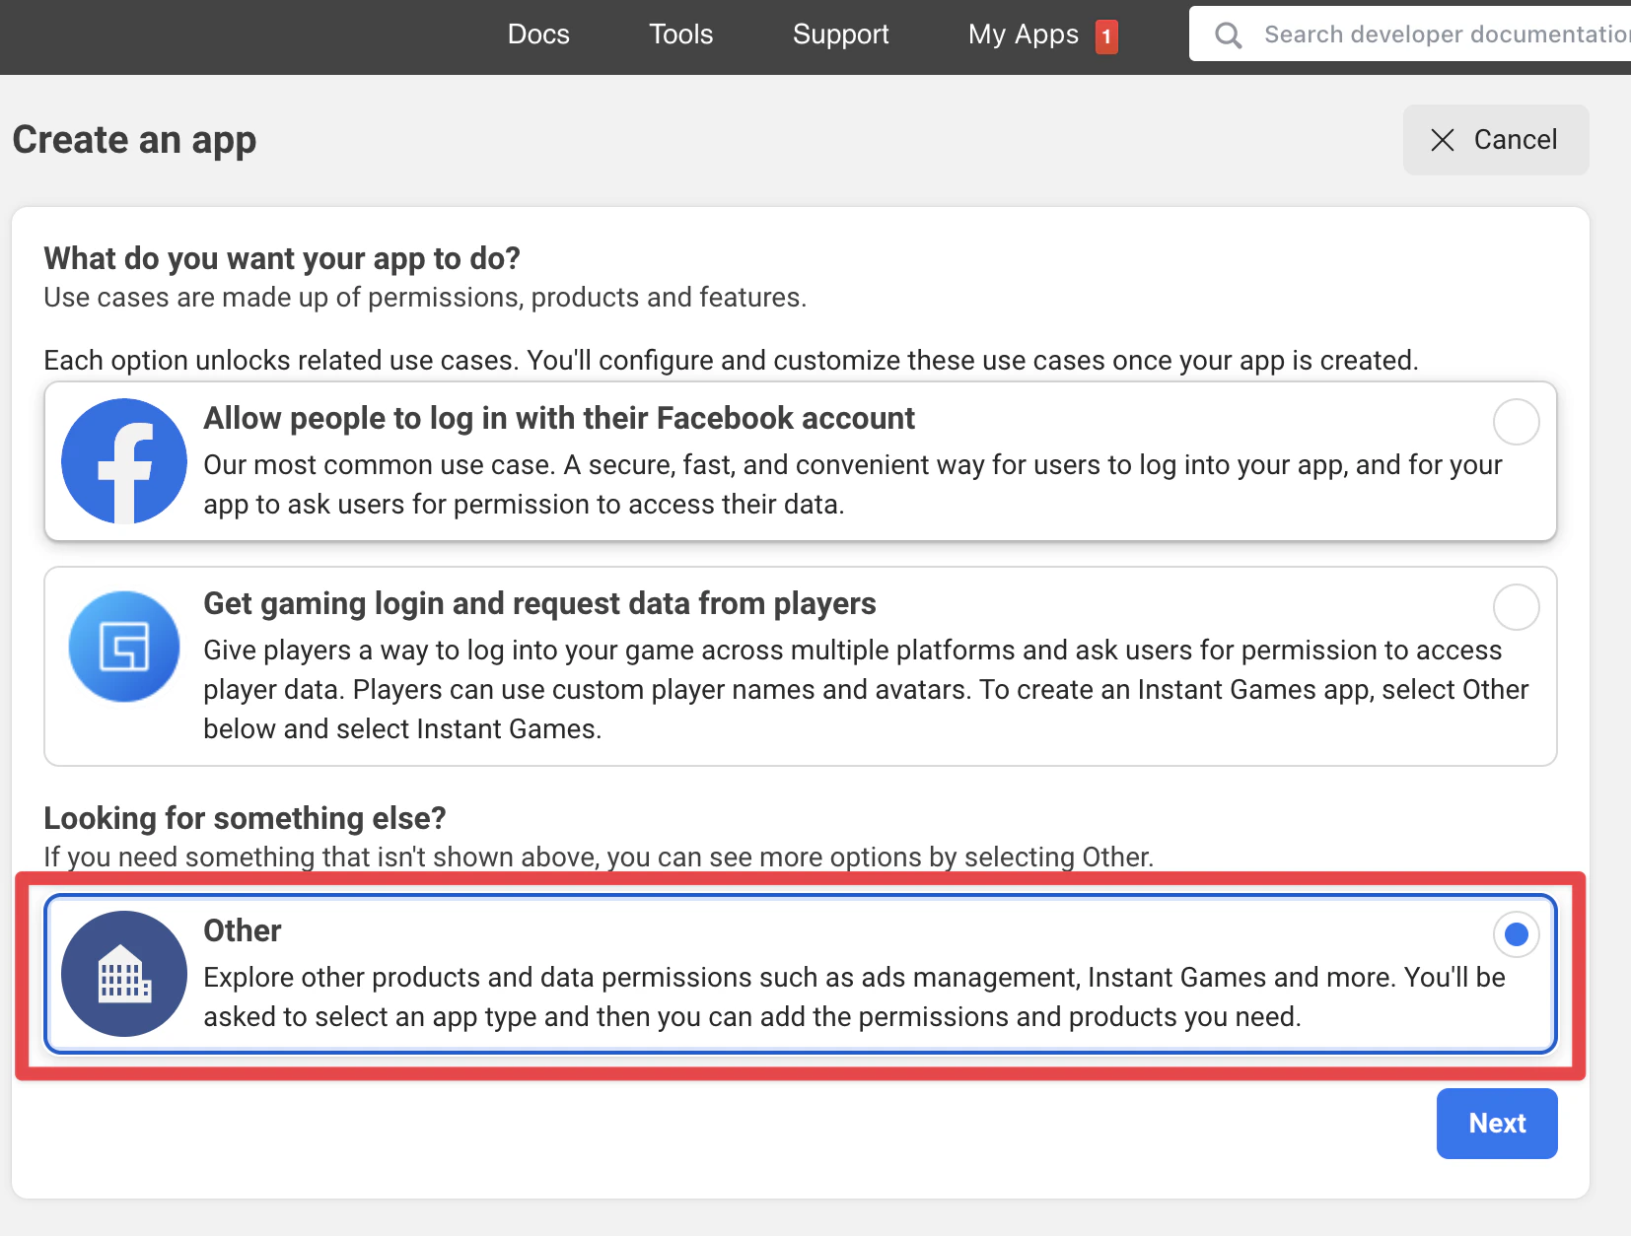Click the red notification badge on My Apps
Screen dimensions: 1631x1236
click(x=1107, y=35)
